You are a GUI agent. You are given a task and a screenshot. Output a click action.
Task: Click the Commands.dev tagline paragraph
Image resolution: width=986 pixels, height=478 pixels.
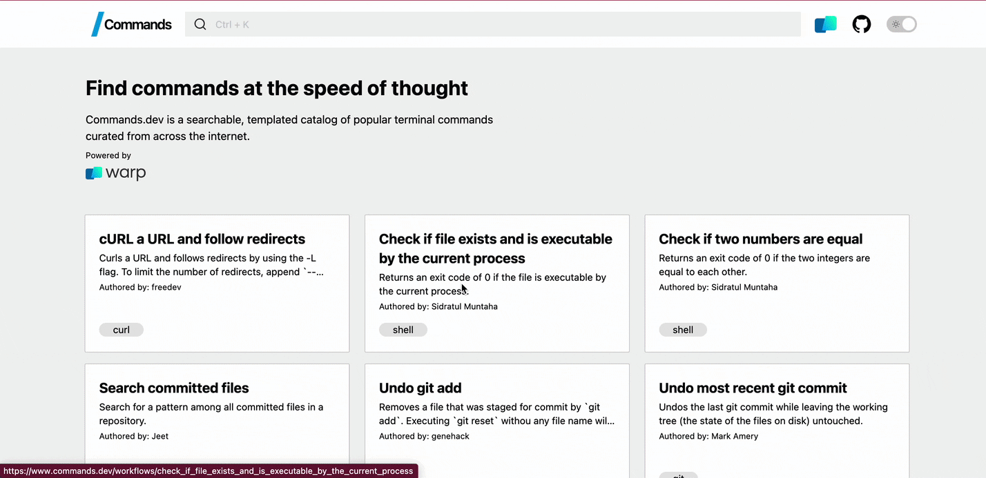tap(289, 128)
